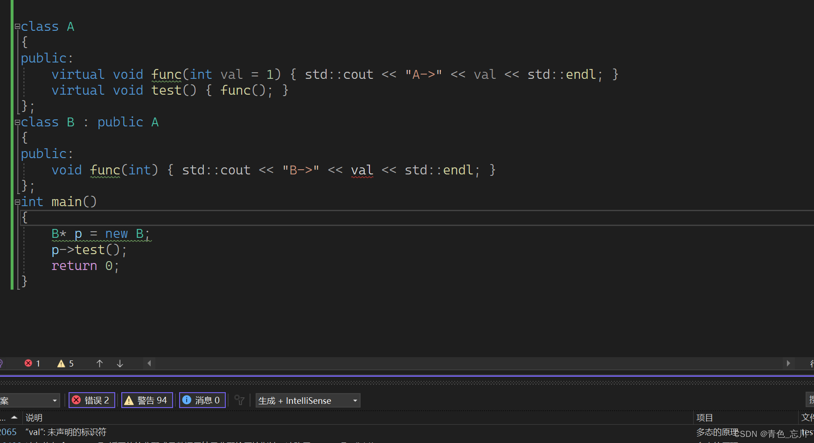Toggle the Errors 2 filter (错误 2)
The height and width of the screenshot is (443, 814).
tap(92, 400)
